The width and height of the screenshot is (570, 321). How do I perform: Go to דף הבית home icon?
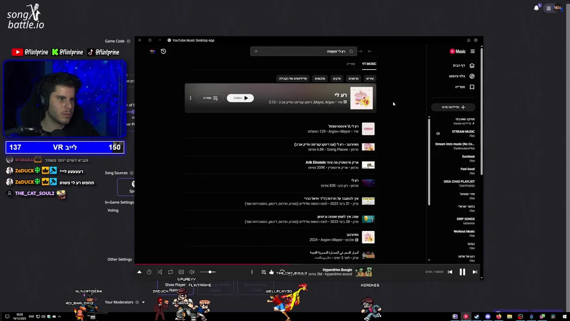(x=472, y=66)
